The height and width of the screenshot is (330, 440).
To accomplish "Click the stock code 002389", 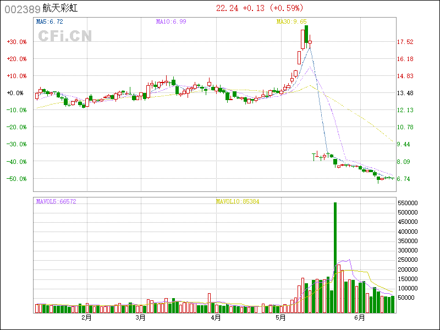I will tap(22, 9).
